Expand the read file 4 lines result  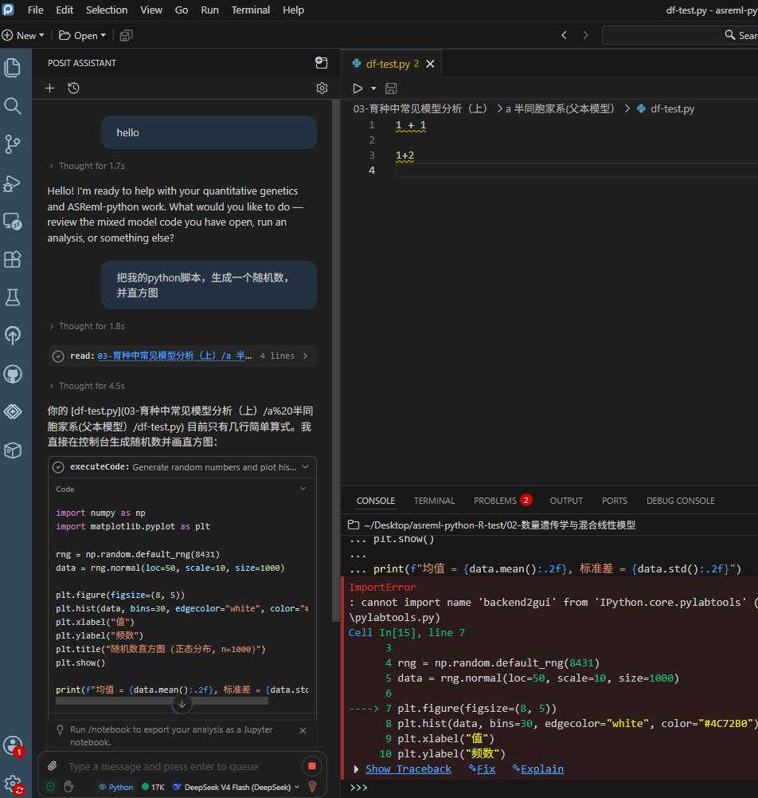pyautogui.click(x=182, y=356)
